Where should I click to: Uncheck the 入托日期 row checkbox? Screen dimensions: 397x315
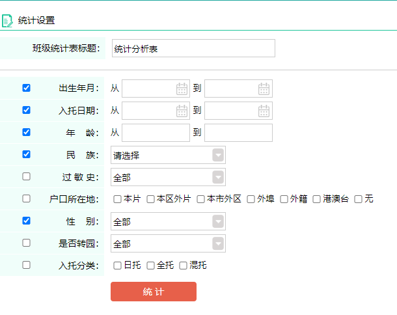point(26,110)
